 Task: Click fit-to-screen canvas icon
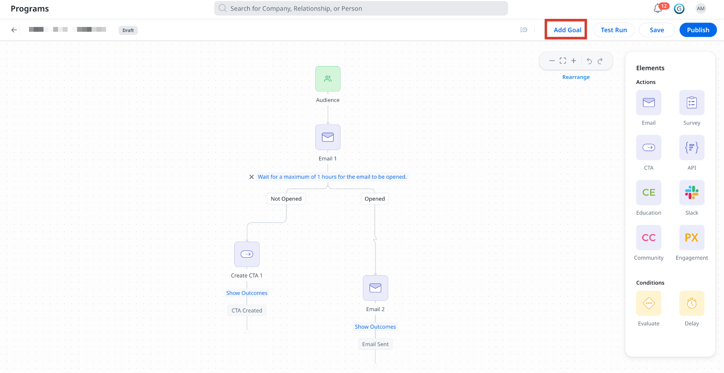click(x=563, y=61)
